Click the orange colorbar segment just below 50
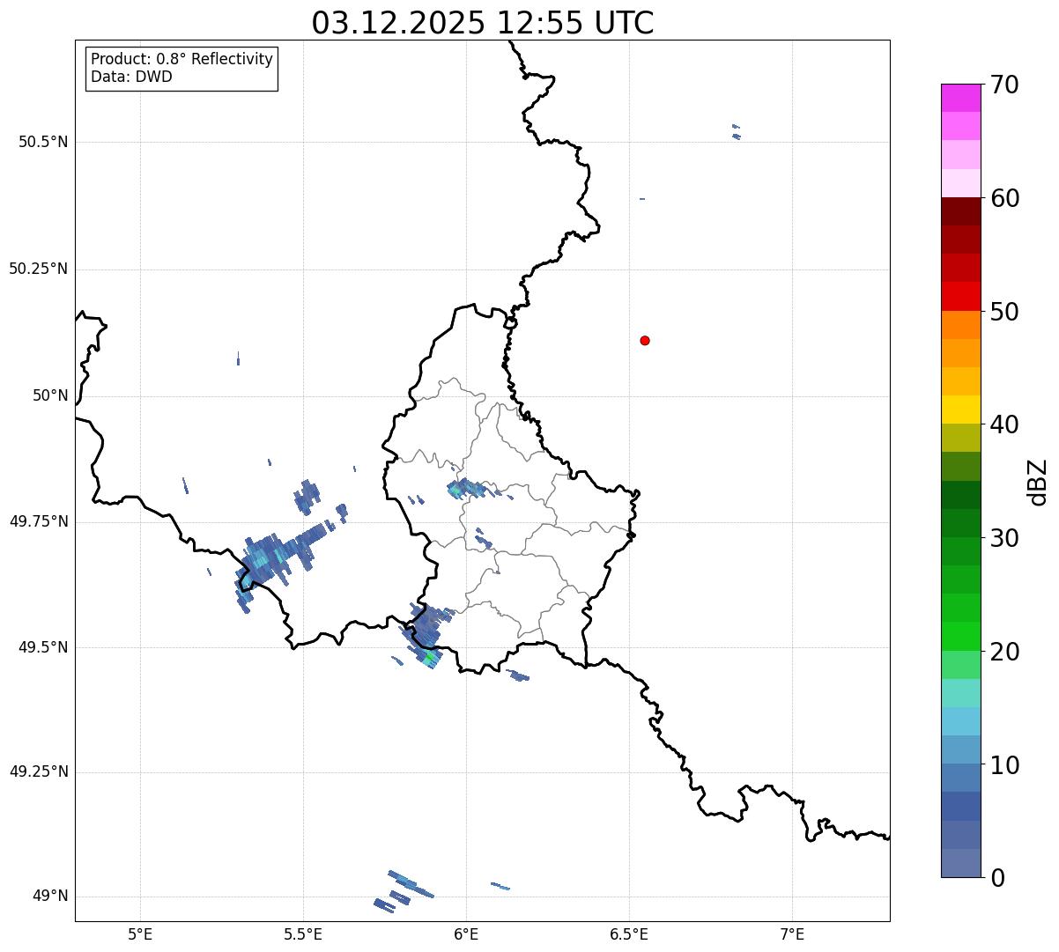 point(961,325)
